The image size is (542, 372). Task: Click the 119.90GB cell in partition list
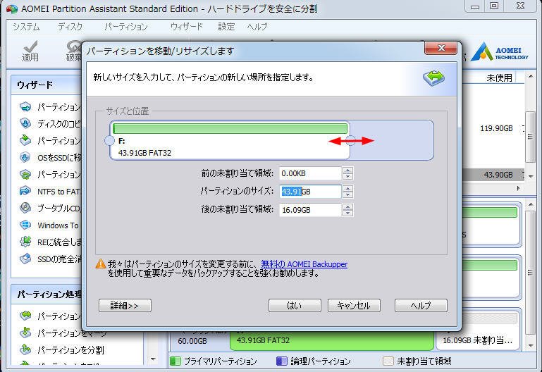(x=496, y=128)
